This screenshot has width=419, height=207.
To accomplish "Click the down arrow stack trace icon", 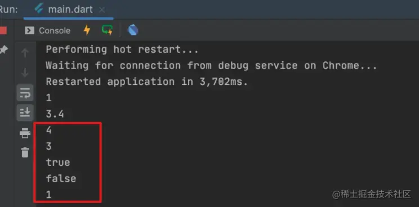I will coord(25,73).
